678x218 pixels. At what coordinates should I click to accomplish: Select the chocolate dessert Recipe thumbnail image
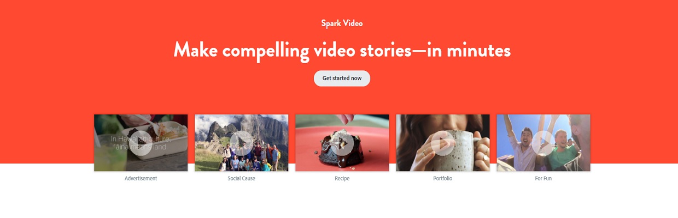(x=342, y=143)
